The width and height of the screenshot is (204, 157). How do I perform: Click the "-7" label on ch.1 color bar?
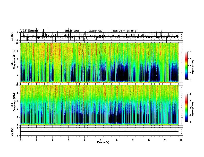tap(190, 80)
